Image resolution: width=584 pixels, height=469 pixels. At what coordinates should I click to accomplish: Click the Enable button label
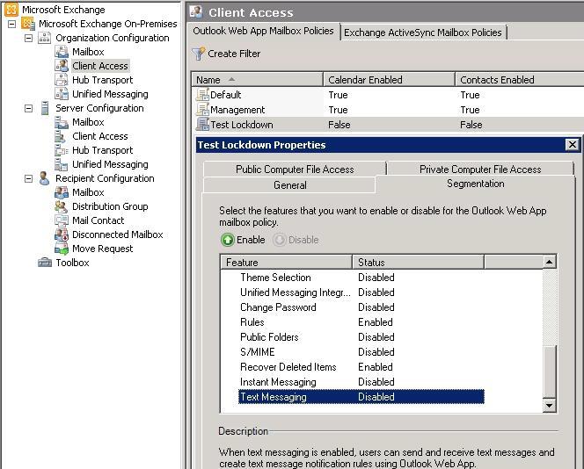(251, 240)
